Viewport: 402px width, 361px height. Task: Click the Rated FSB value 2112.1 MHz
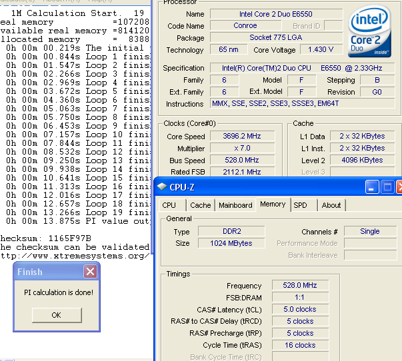pyautogui.click(x=242, y=172)
